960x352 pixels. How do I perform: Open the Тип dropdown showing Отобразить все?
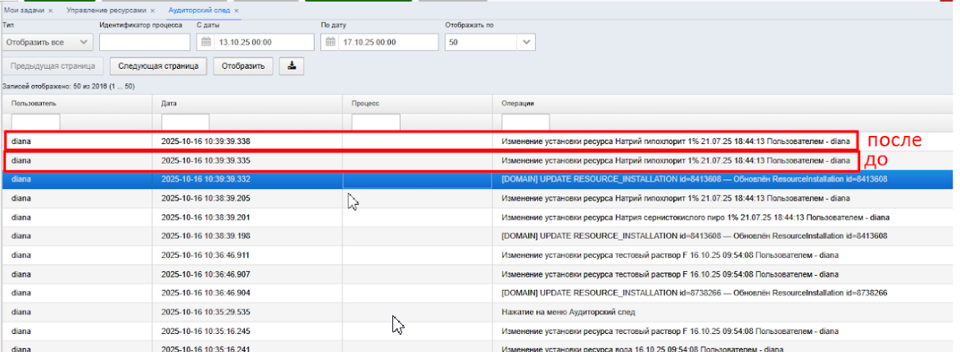point(48,43)
